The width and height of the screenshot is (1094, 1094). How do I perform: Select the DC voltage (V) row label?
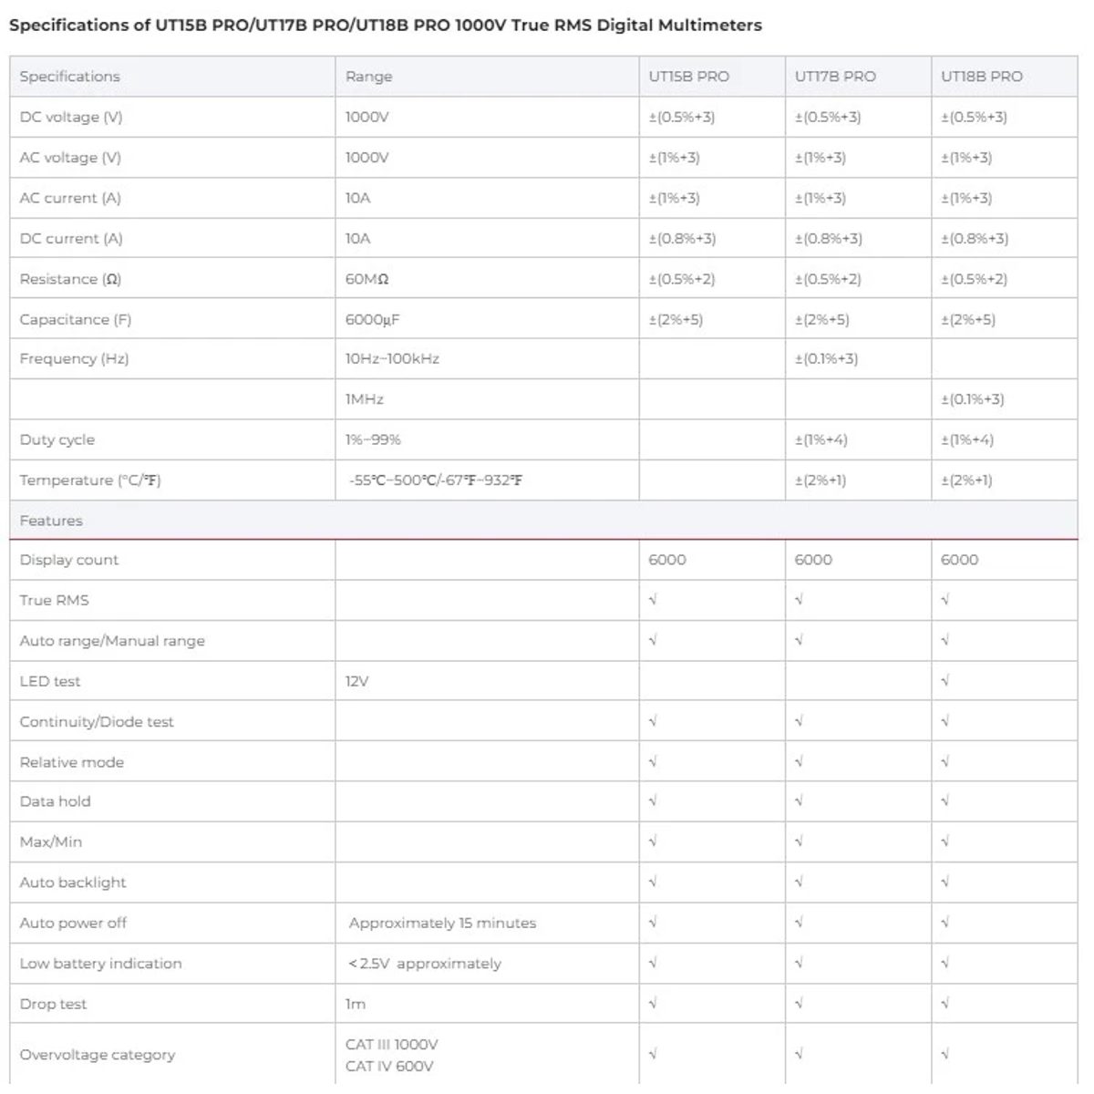coord(71,118)
